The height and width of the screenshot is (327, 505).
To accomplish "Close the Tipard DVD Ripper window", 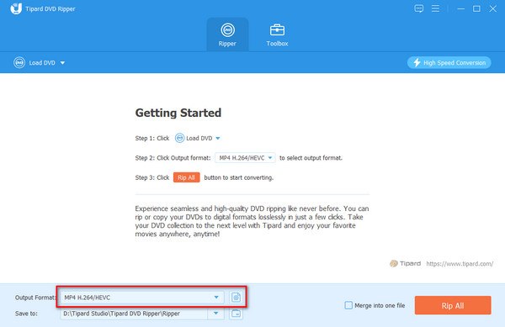I will coord(492,8).
